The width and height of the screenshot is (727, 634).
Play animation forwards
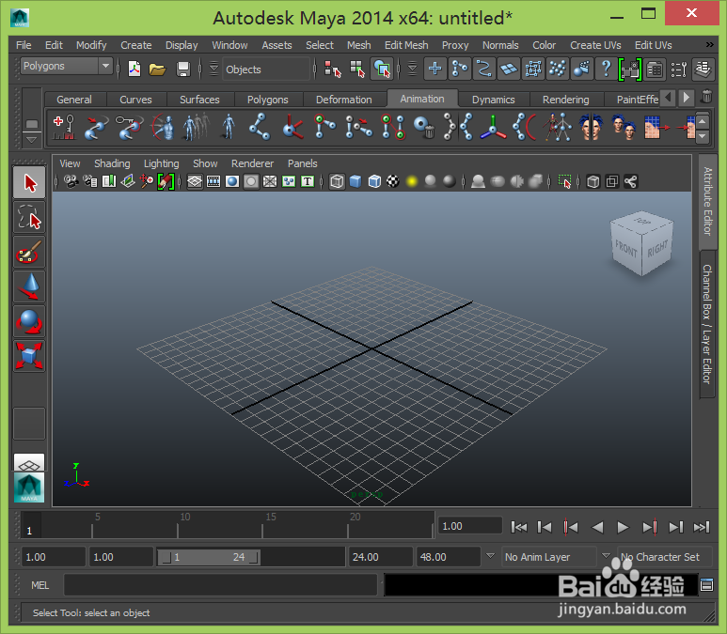623,527
